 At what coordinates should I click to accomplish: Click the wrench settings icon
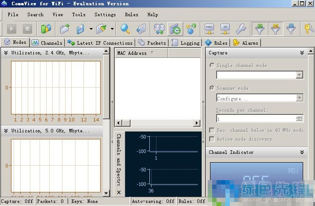point(241,29)
